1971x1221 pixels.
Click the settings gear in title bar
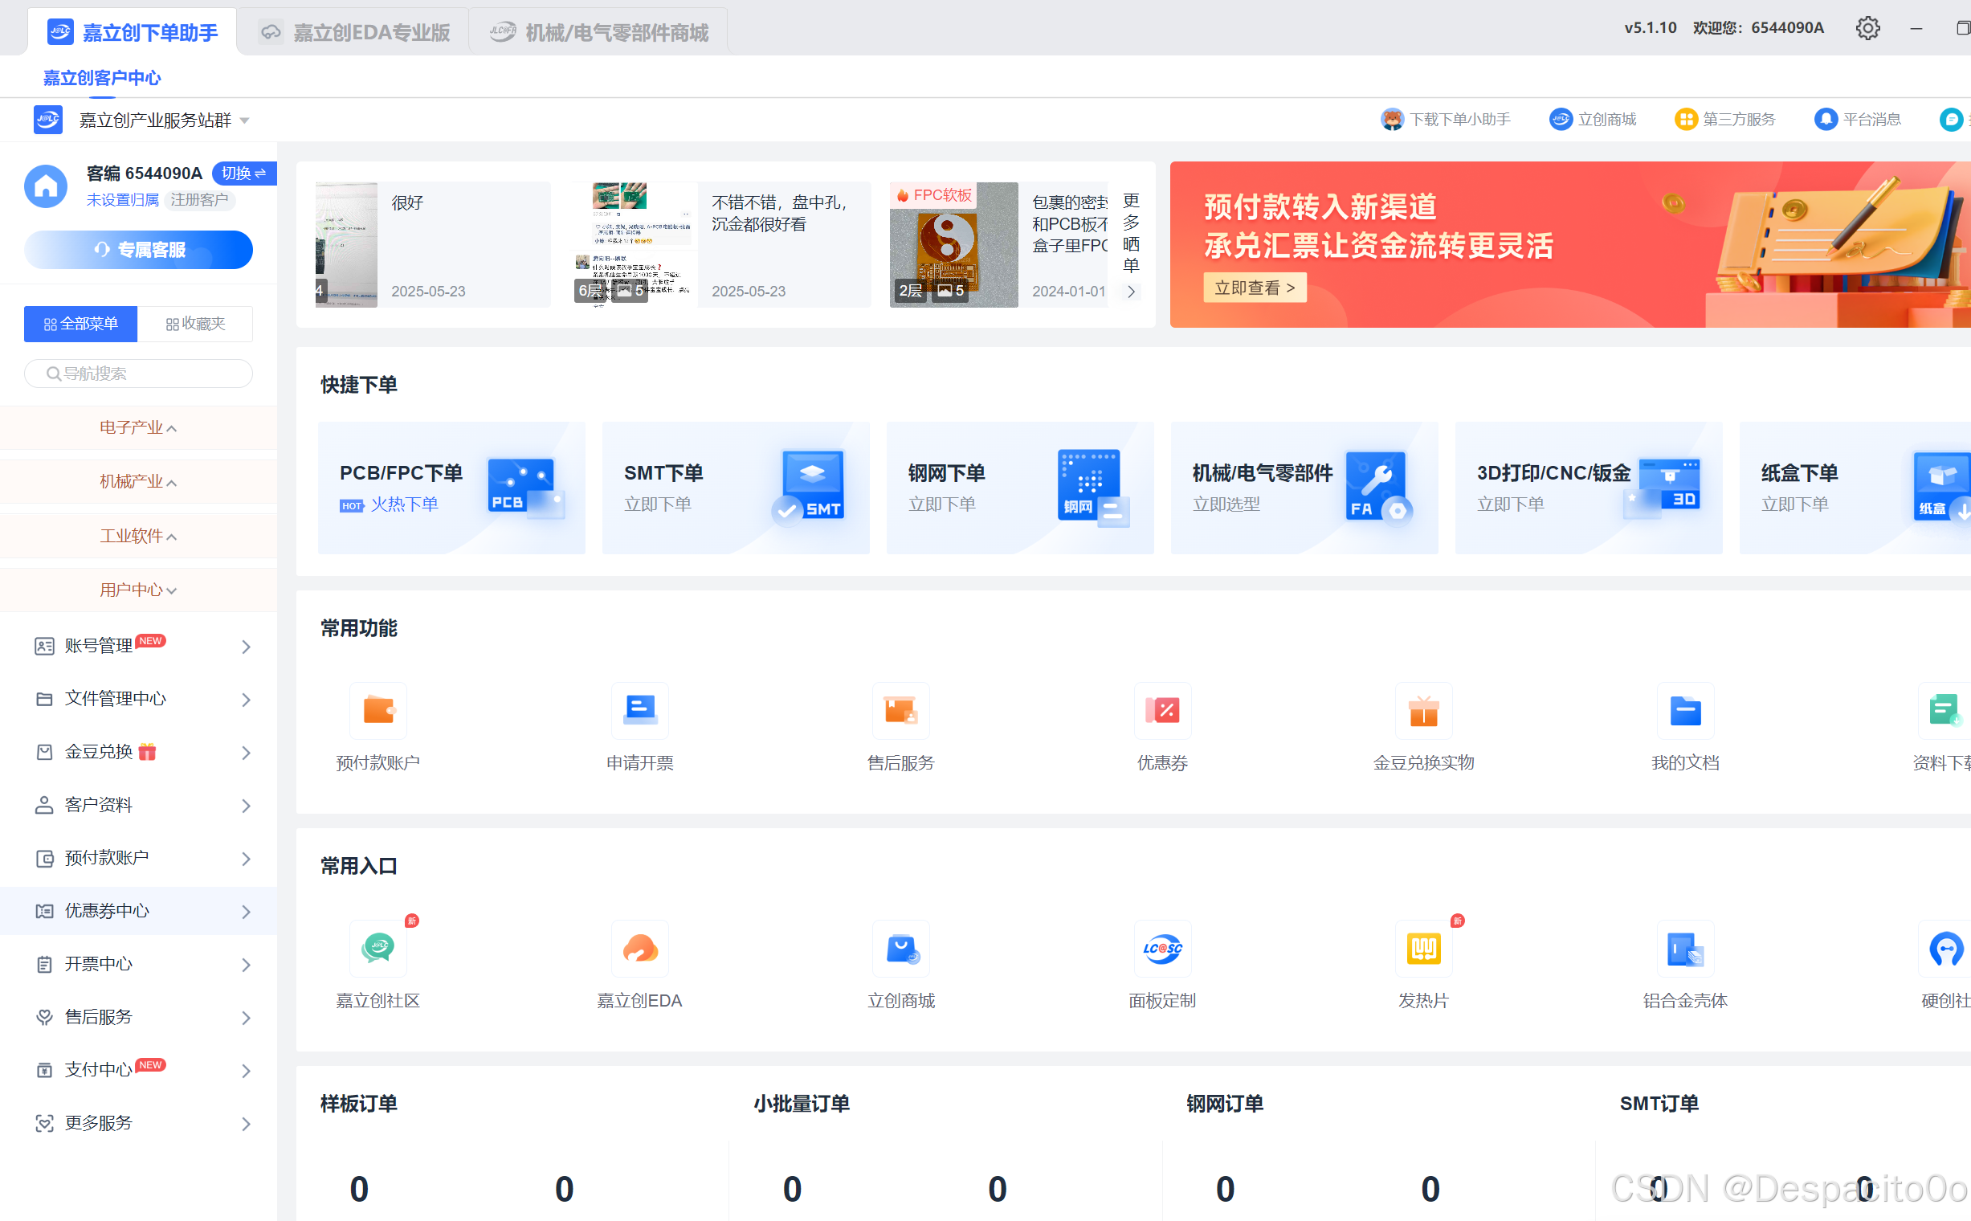[1867, 28]
